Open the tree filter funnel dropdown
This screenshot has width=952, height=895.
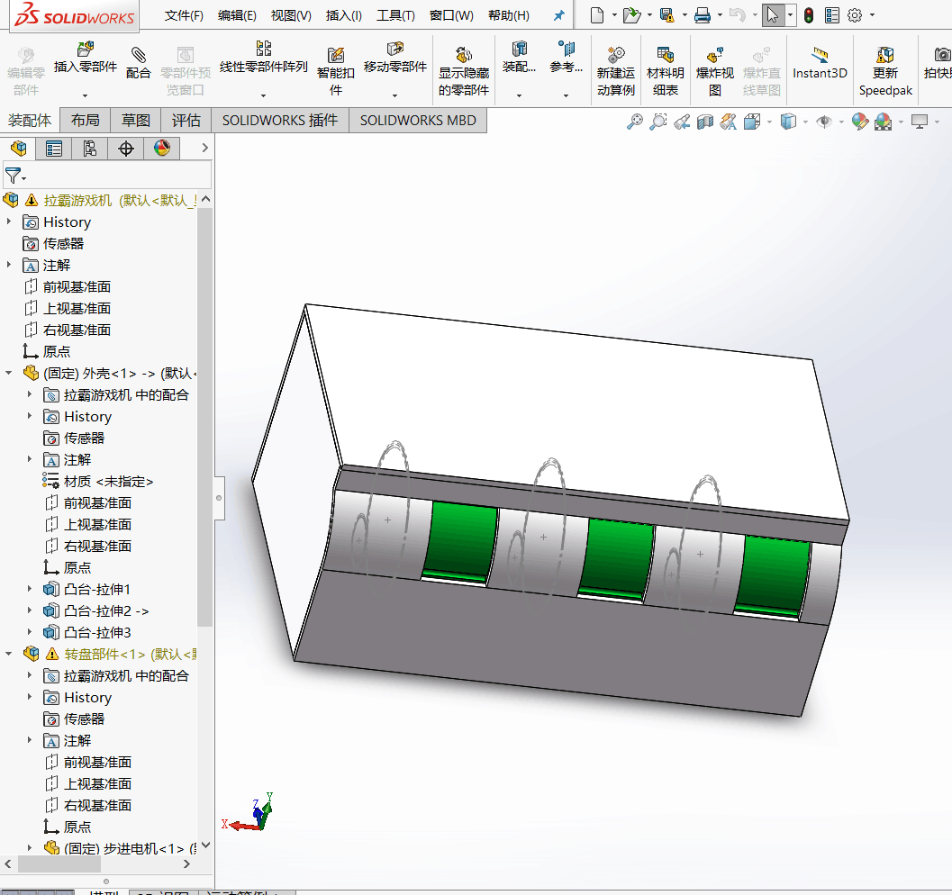15,176
